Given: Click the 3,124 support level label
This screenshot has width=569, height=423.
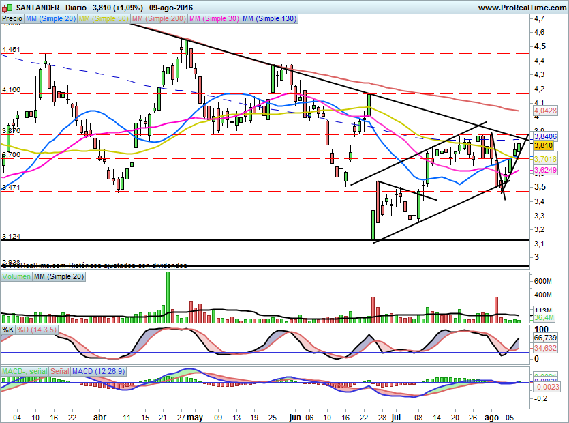Looking at the screenshot, I should coord(11,237).
